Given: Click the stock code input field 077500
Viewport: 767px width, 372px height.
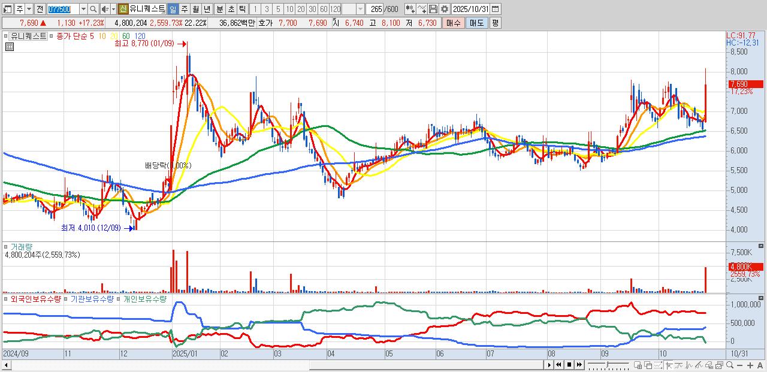Looking at the screenshot, I should (x=62, y=9).
